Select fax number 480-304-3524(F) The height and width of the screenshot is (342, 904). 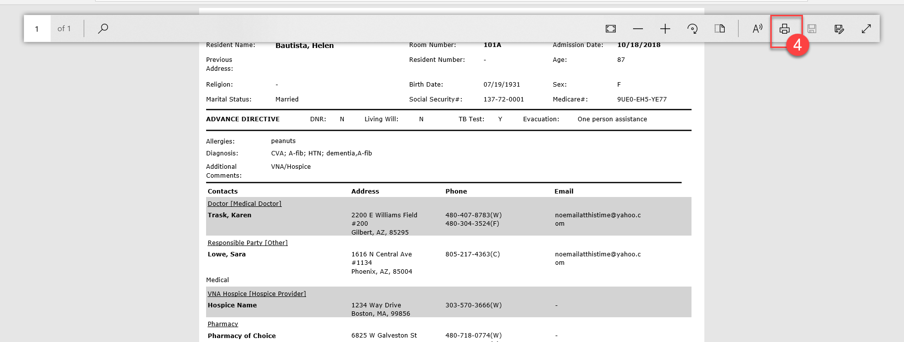[472, 223]
